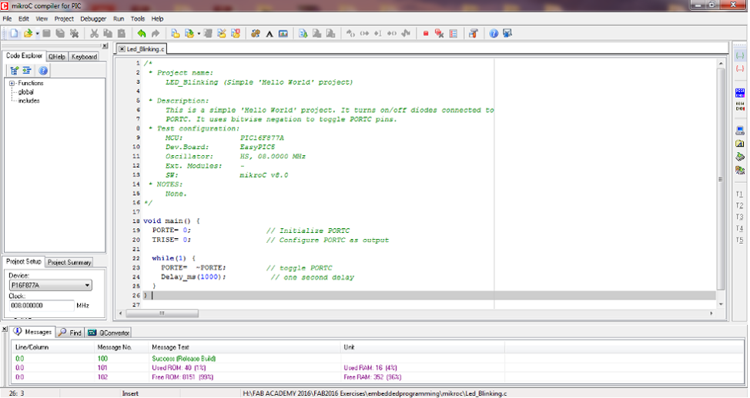
Task: Click the Clock frequency input field
Action: pyautogui.click(x=42, y=306)
